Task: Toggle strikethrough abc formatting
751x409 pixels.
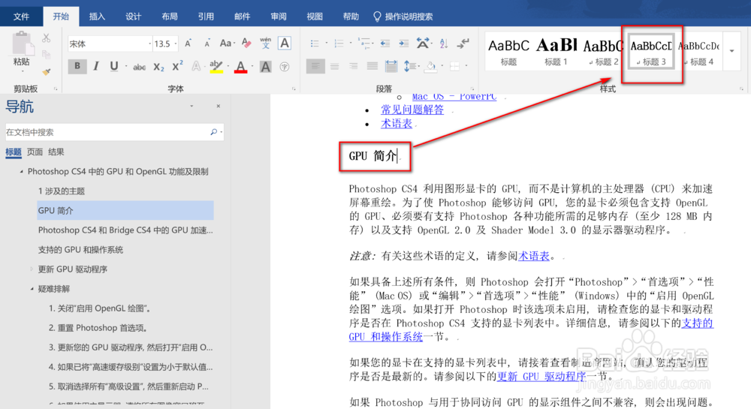Action: (x=140, y=68)
